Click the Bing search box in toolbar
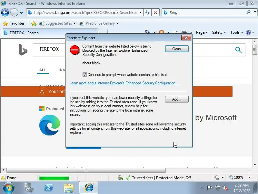Screen dimensions: 258x194 point(203,13)
